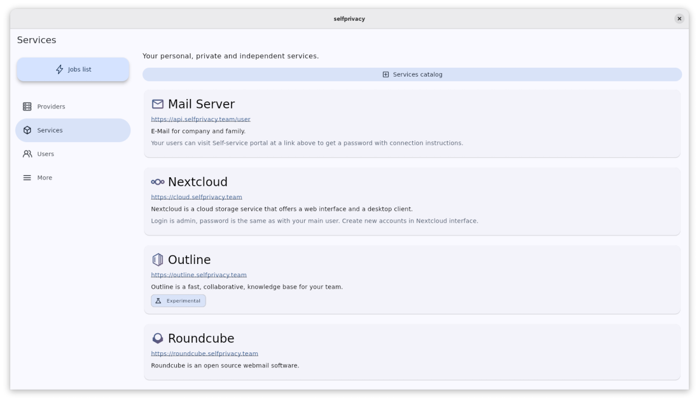Go to Providers in the sidebar
The image size is (699, 401).
73,106
